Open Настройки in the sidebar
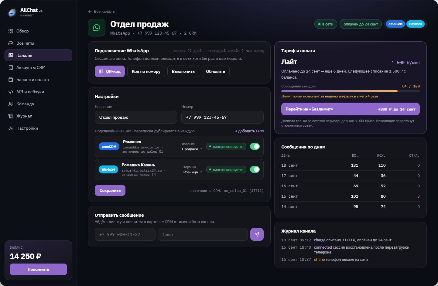Screen dimensions: 438x286 pyautogui.click(x=38, y=128)
